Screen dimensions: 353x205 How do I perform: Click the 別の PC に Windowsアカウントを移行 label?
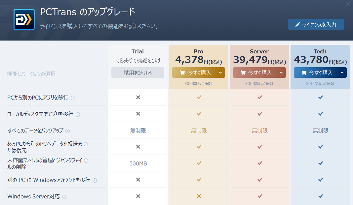(49, 180)
